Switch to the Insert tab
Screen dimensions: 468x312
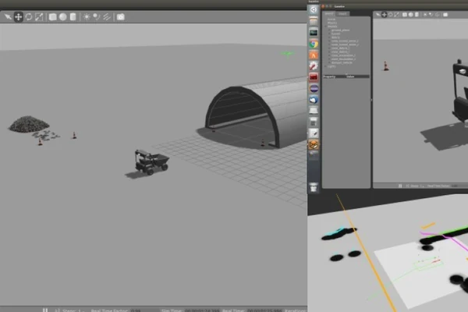tap(343, 13)
